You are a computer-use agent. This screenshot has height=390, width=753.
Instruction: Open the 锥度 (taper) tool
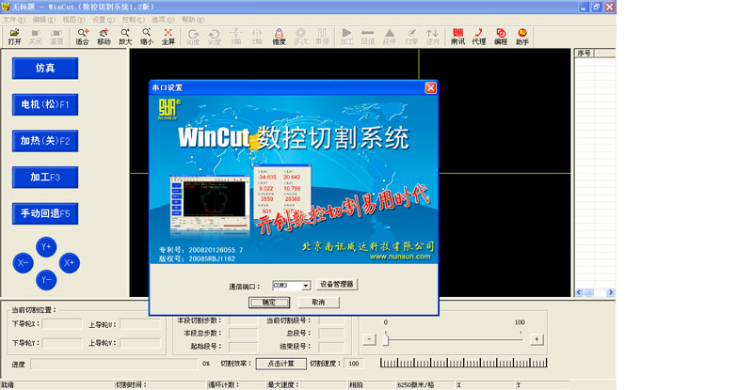(279, 37)
